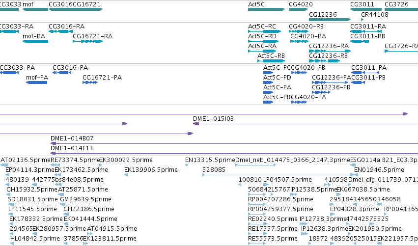This screenshot has width=418, height=246.
Task: Click the DME1-015I03 BAC clone arrow
Action: click(x=196, y=124)
